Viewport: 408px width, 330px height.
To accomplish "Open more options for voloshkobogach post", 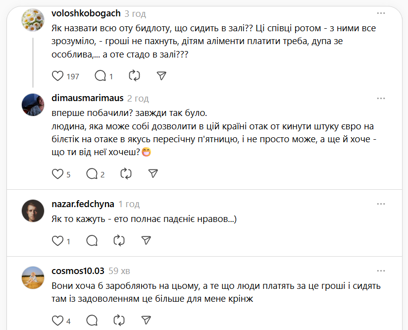I will [x=381, y=13].
